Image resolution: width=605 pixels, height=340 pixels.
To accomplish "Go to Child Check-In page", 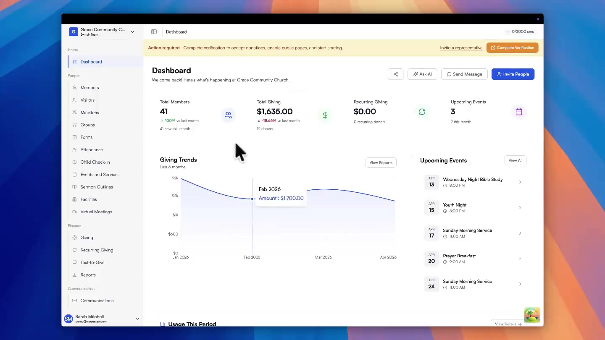I will click(x=95, y=162).
